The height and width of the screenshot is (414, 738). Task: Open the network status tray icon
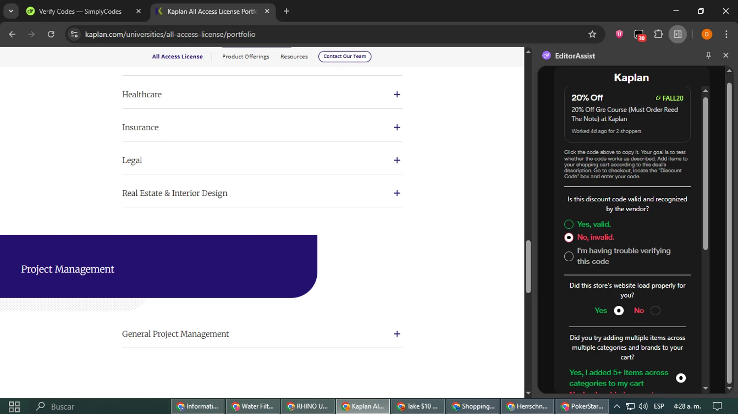click(630, 406)
